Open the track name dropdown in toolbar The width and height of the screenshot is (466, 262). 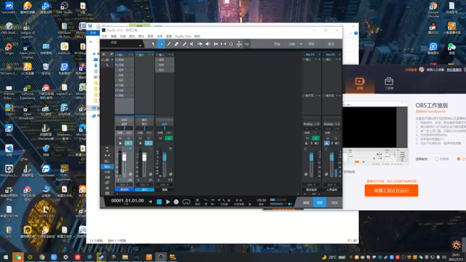pos(140,44)
